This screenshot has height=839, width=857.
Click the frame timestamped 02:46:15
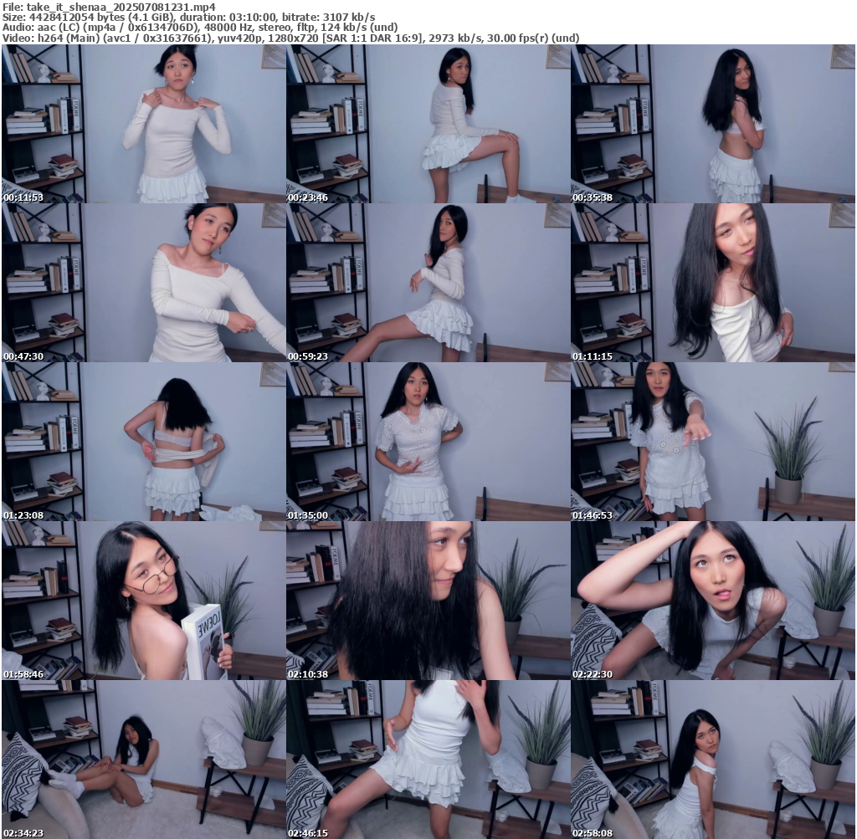pyautogui.click(x=428, y=760)
